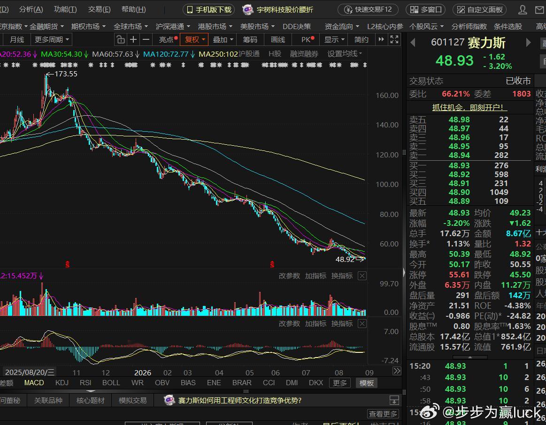The image size is (546, 425).
Task: Click 更多 indicators button
Action: [340, 383]
